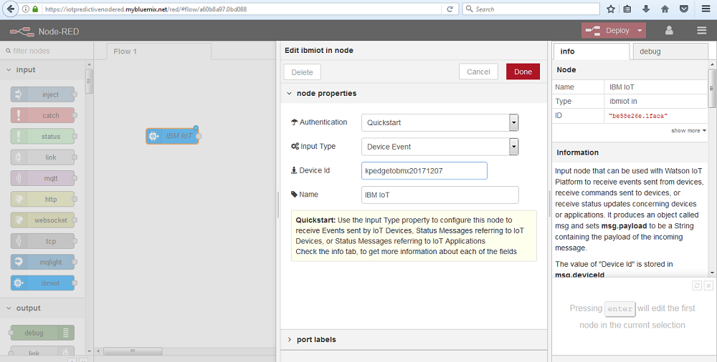Screen dimensions: 717x362
Task: Switch to the info tab
Action: [x=592, y=52]
